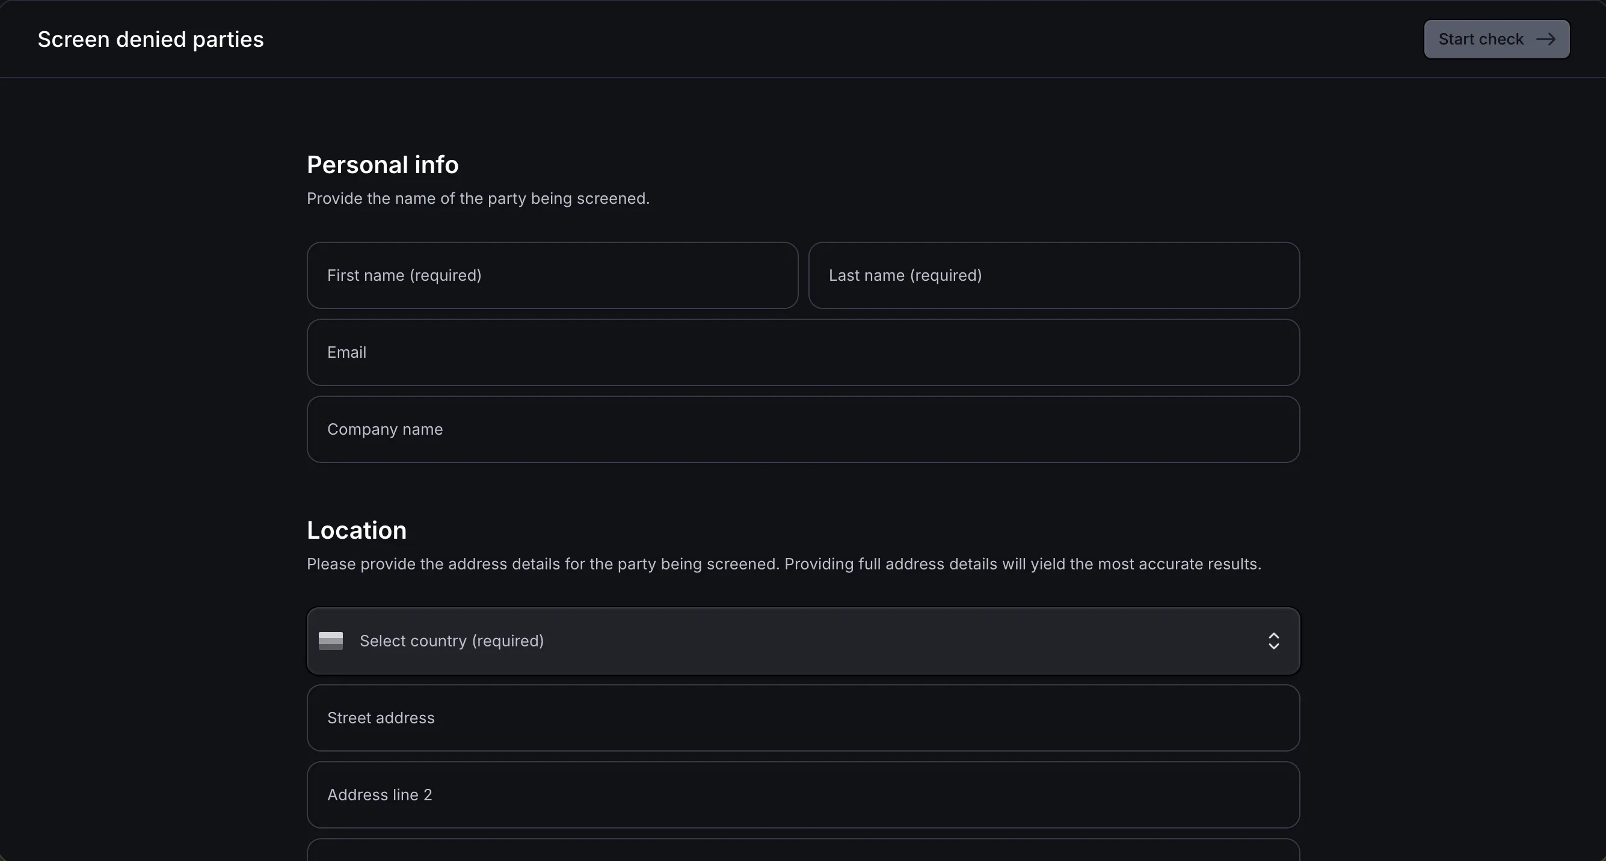Click into the Email field

pyautogui.click(x=803, y=352)
